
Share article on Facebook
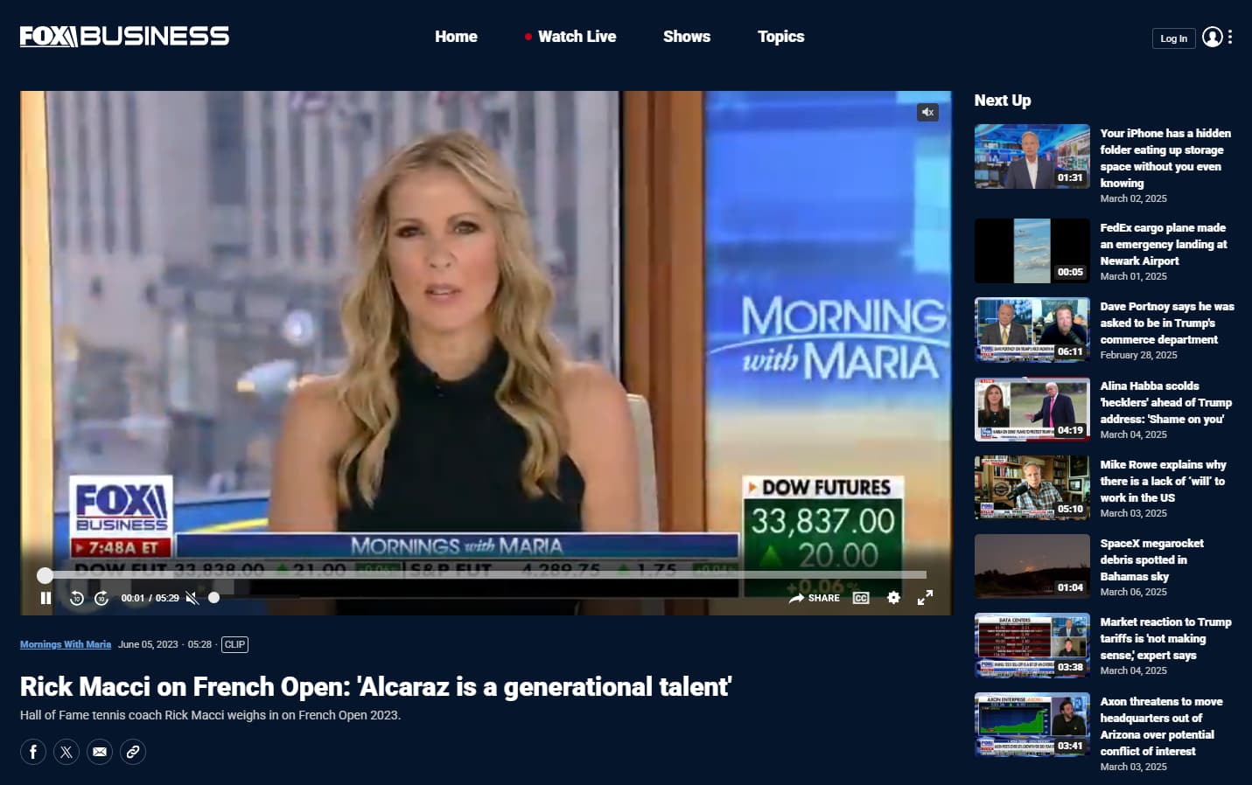33,752
